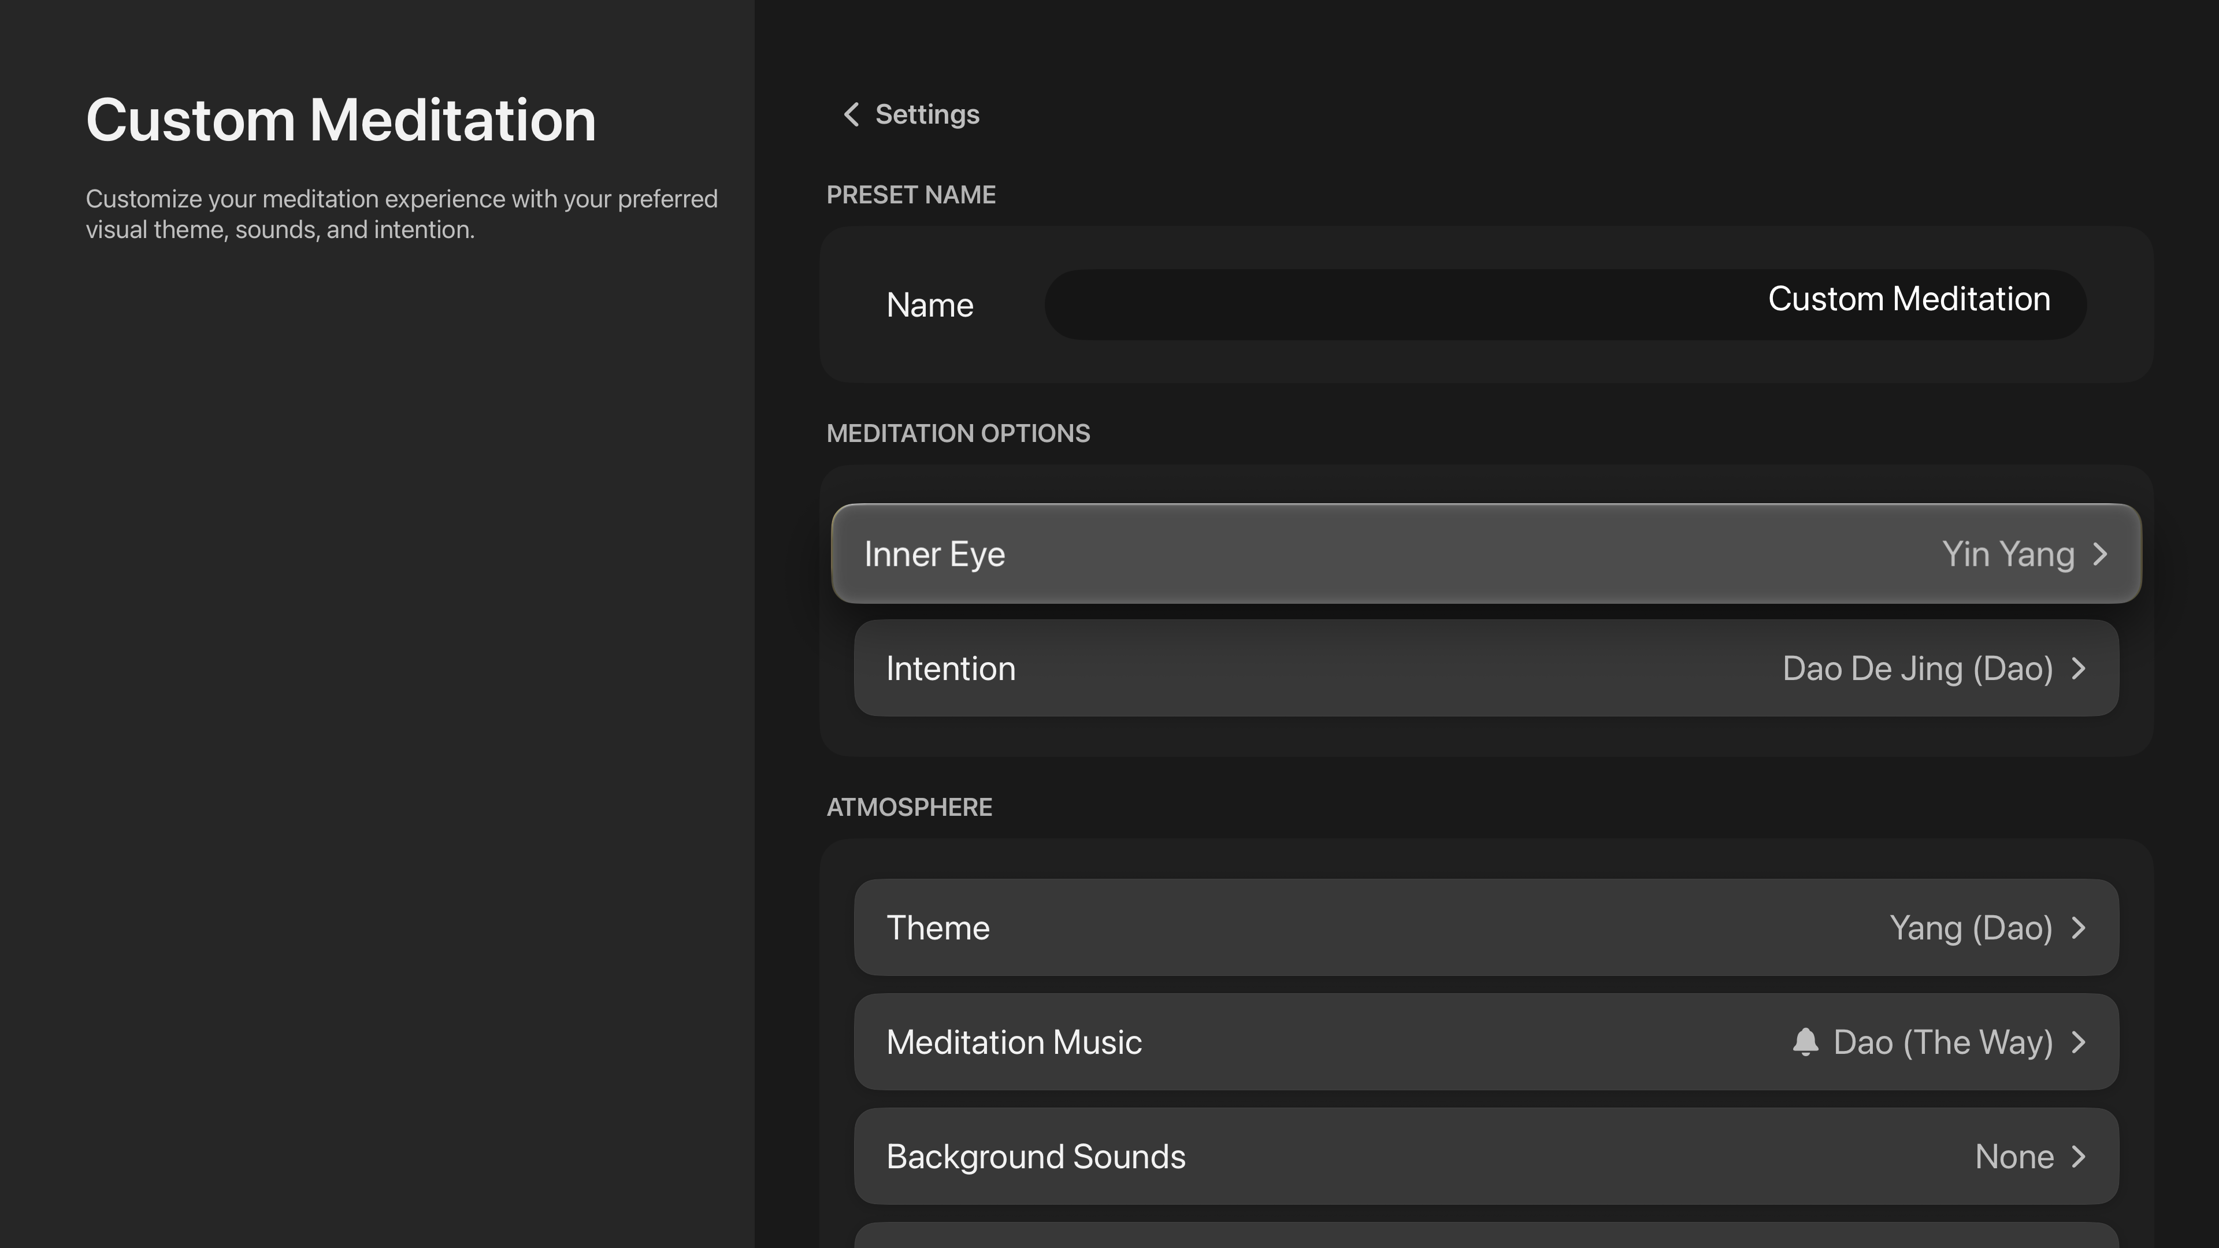
Task: Expand the Theme selection
Action: [938, 927]
